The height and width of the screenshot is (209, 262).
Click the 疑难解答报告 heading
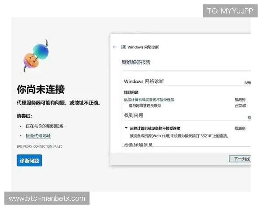[x=136, y=62]
